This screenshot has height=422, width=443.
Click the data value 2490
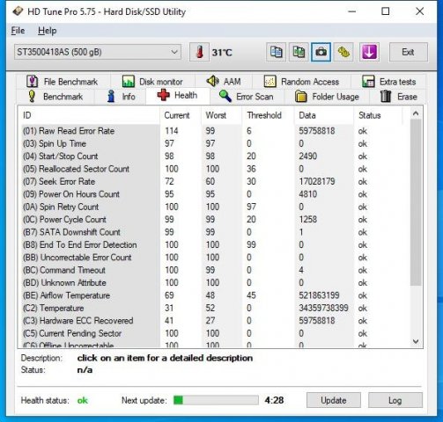308,156
